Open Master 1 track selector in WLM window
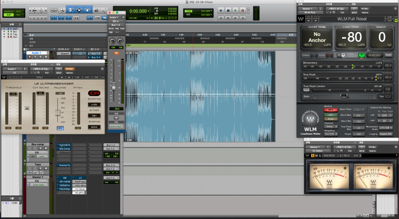 (309, 9)
